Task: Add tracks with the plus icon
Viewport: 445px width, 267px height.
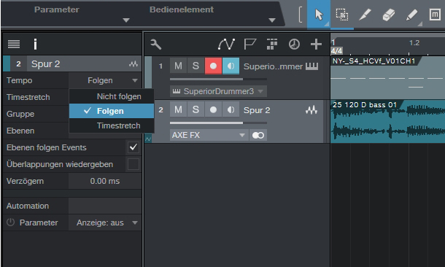Action: tap(316, 44)
